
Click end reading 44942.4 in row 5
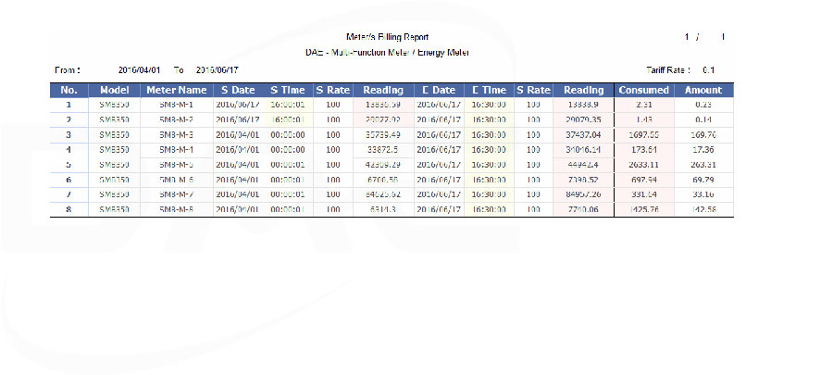click(x=583, y=165)
